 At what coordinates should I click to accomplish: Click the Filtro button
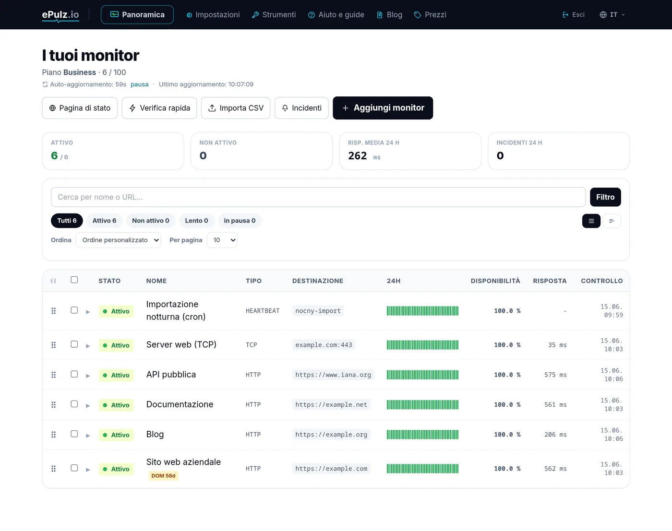[605, 197]
